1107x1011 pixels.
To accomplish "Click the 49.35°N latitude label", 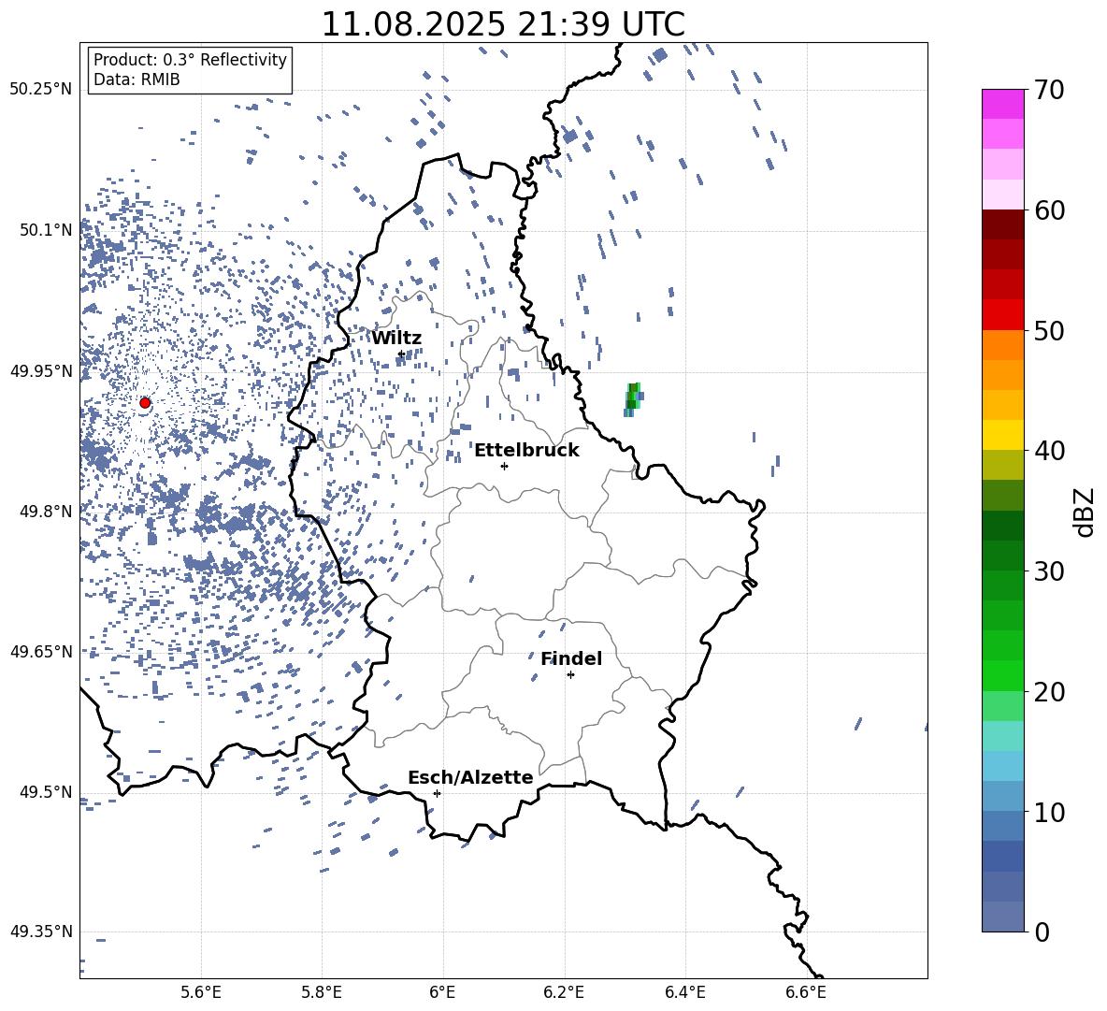I will [x=41, y=932].
